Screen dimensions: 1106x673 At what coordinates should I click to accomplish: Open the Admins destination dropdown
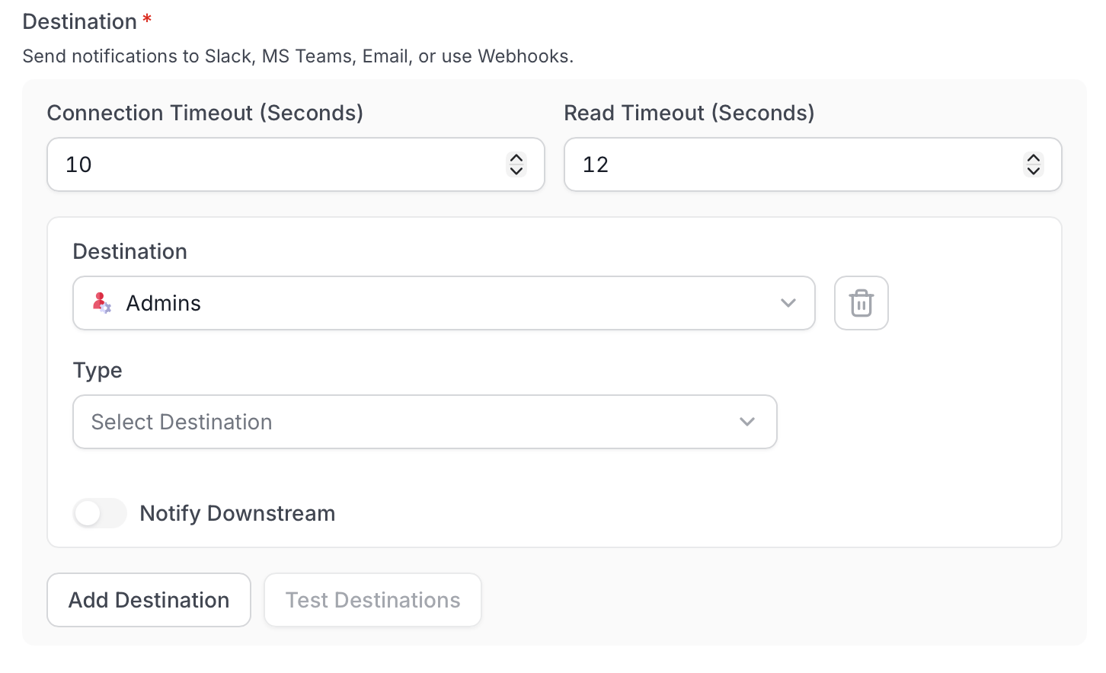click(x=444, y=303)
